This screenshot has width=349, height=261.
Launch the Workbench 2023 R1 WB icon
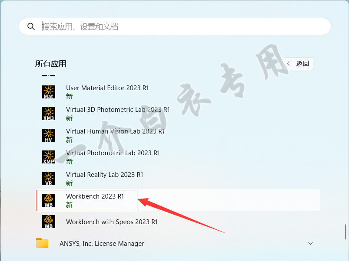(49, 200)
